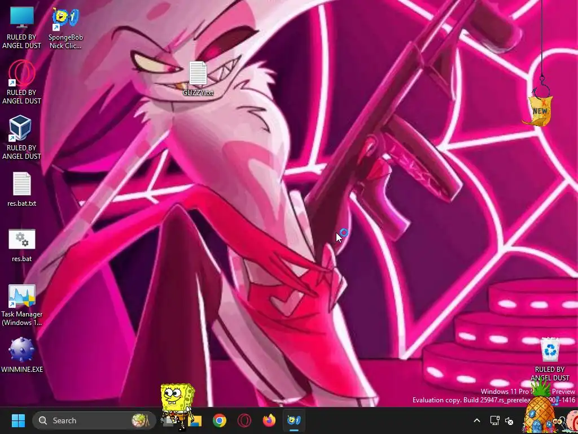Open network status in system tray
578x434 pixels.
click(x=494, y=420)
